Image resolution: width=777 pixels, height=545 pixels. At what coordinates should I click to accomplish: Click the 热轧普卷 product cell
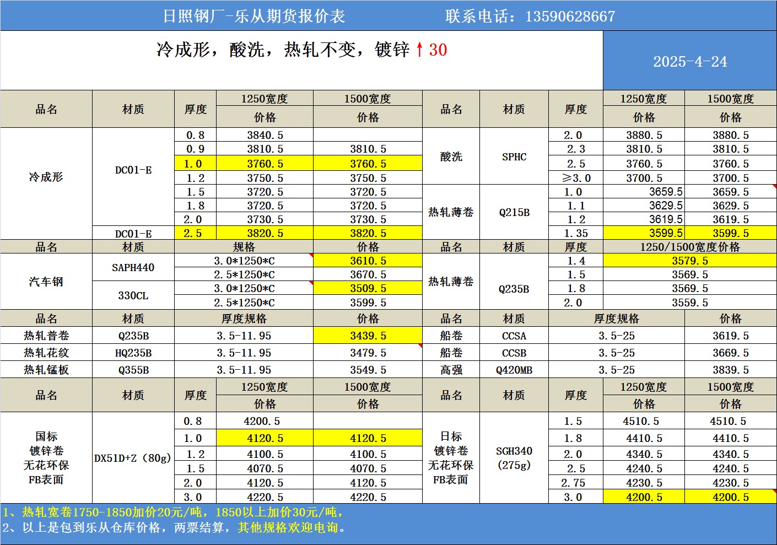(46, 336)
